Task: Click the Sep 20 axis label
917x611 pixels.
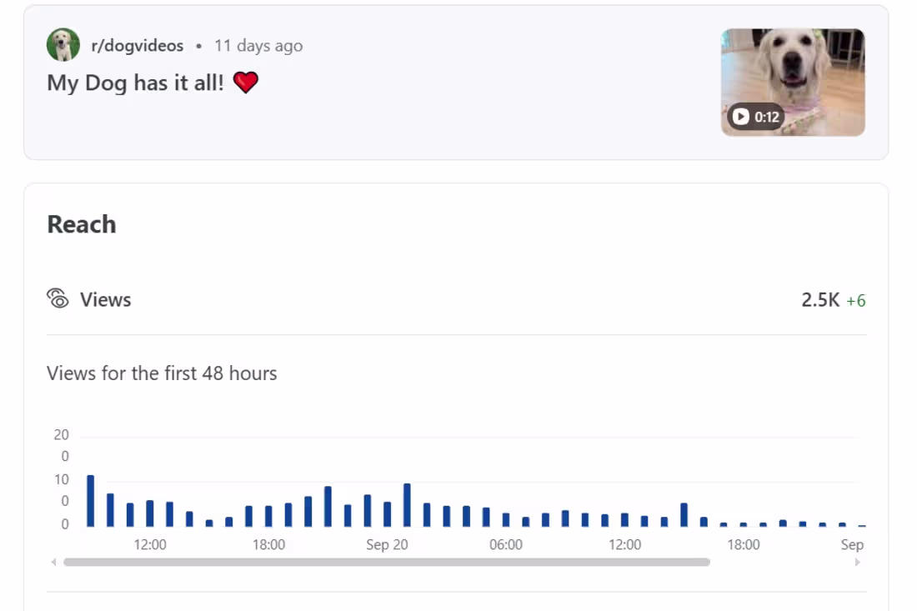Action: pyautogui.click(x=387, y=544)
